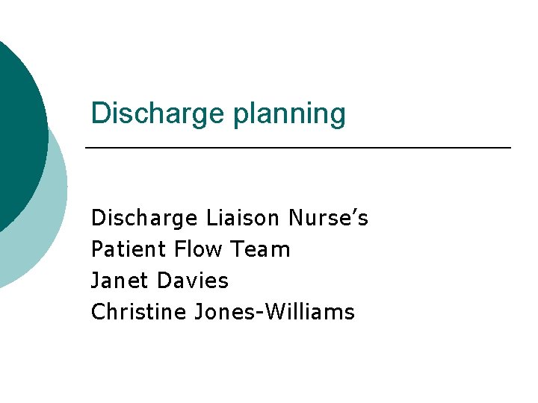The image size is (538, 403).
Task: Click the horizontal line under the title
Action: point(299,149)
